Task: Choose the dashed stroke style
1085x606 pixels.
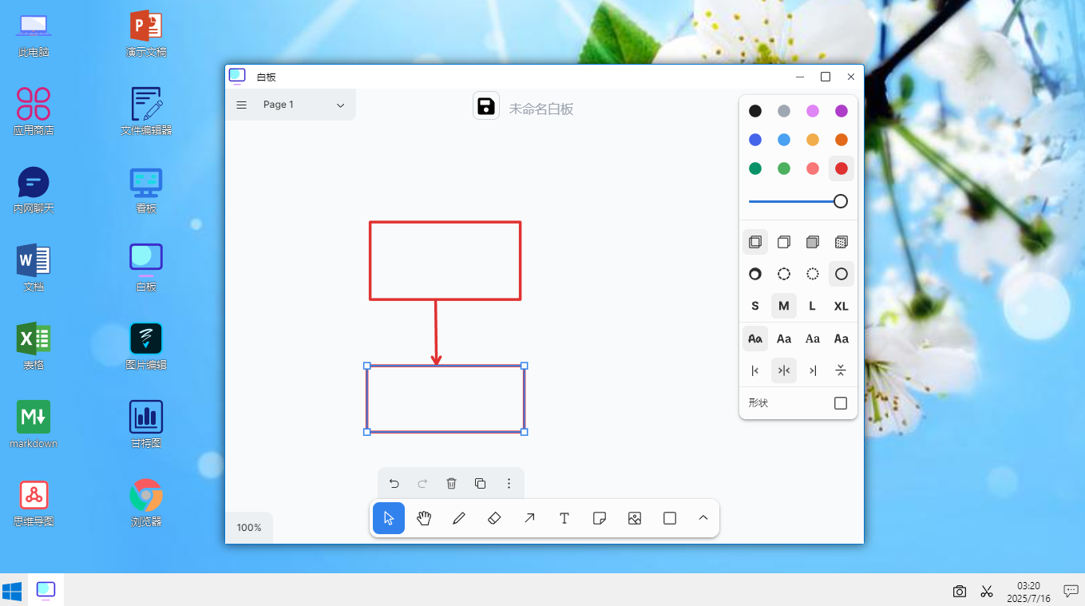Action: tap(784, 274)
